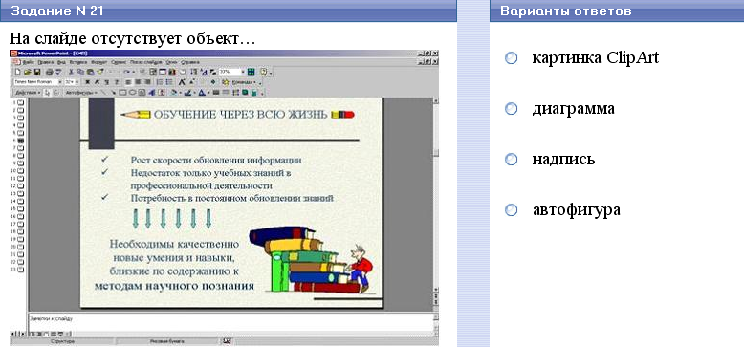This screenshot has width=744, height=347.
Task: Open the Автофигуры dropdown menu
Action: pyautogui.click(x=81, y=93)
